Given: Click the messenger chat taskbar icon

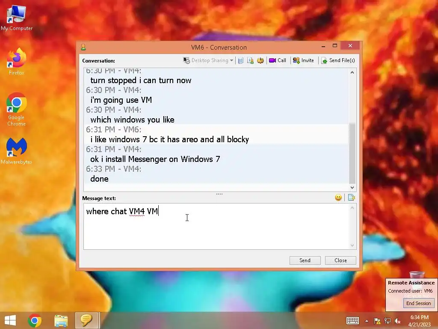Looking at the screenshot, I should (x=86, y=320).
